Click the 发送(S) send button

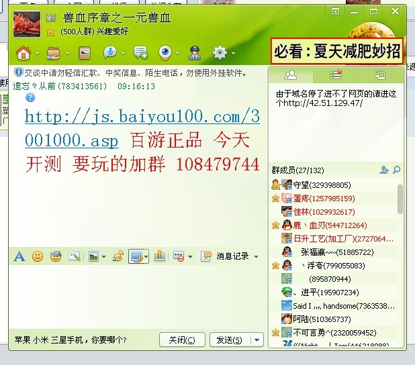[x=229, y=340]
